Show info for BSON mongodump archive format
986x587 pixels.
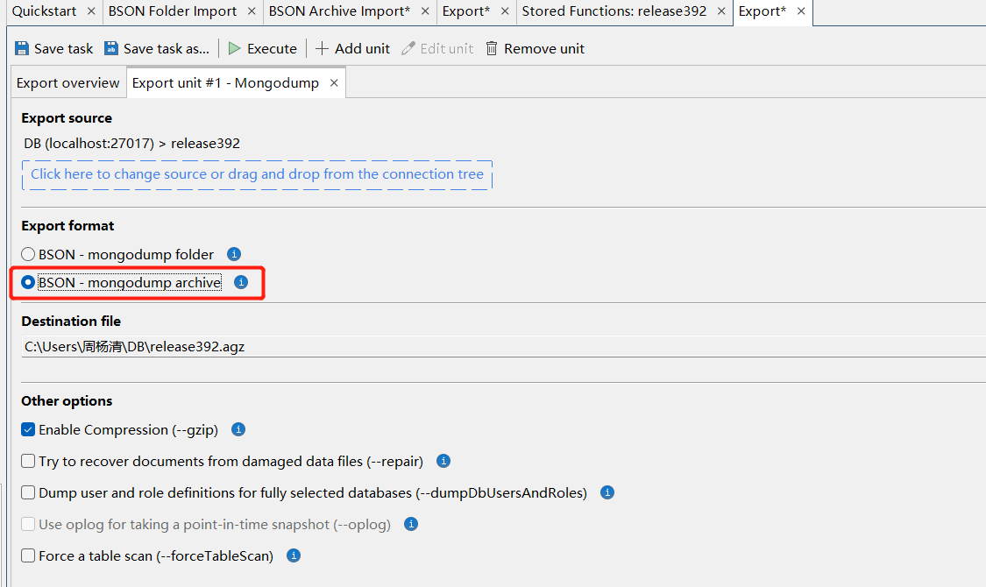[241, 282]
